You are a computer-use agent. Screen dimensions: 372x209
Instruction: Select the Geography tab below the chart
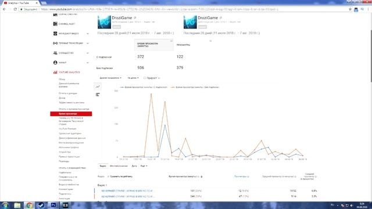tap(119, 166)
